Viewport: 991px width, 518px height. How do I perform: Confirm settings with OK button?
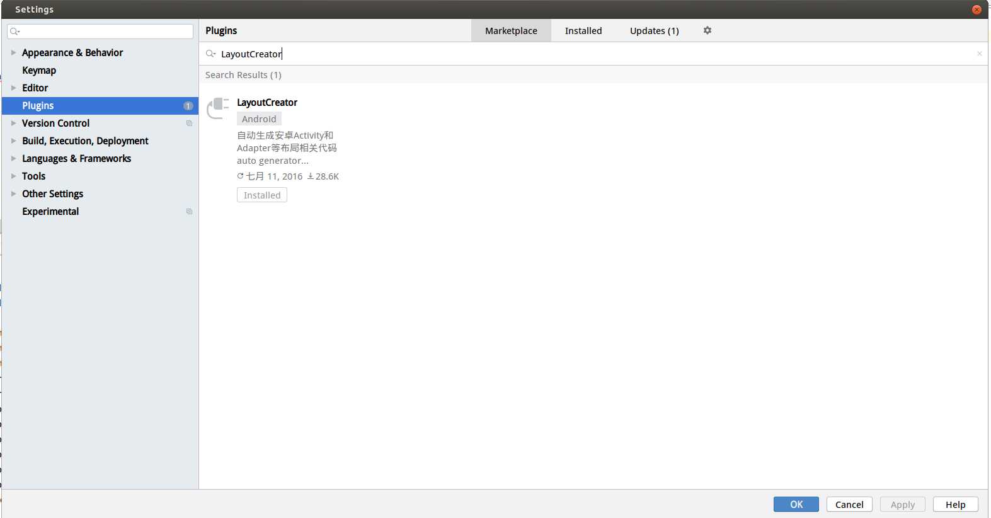[796, 504]
